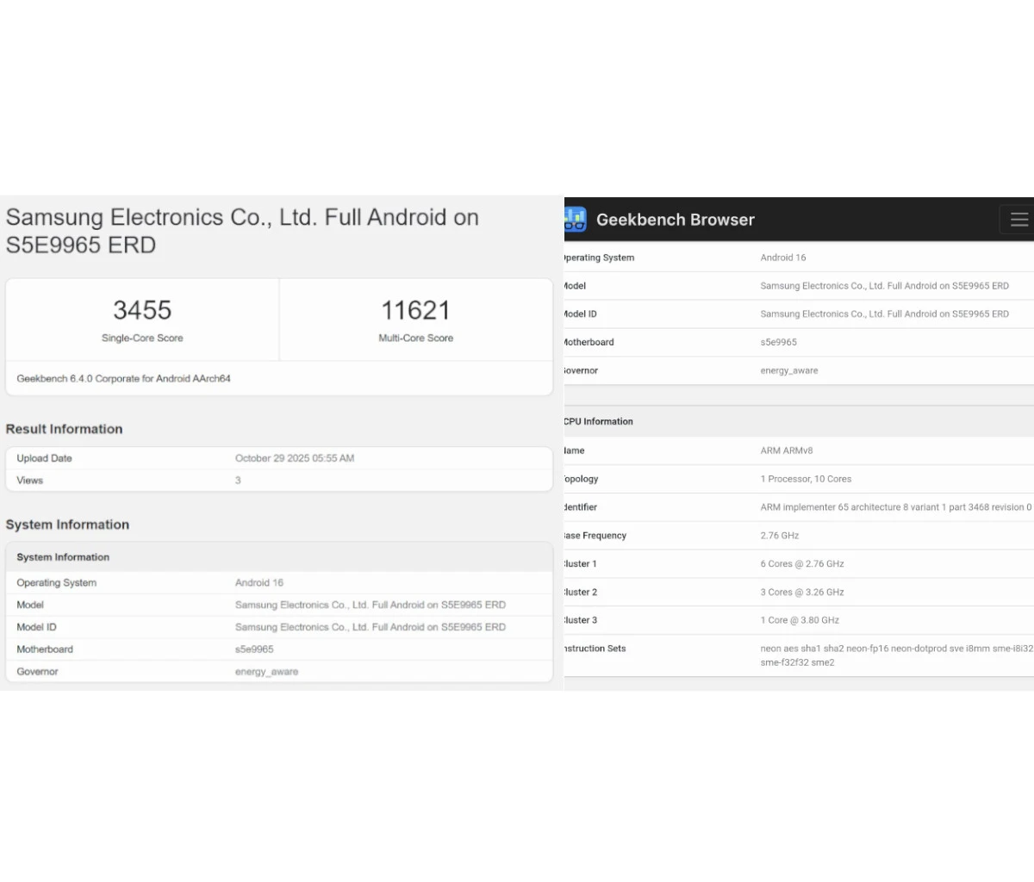The width and height of the screenshot is (1034, 882).
Task: Select the energy_aware governor value in left table
Action: [266, 672]
